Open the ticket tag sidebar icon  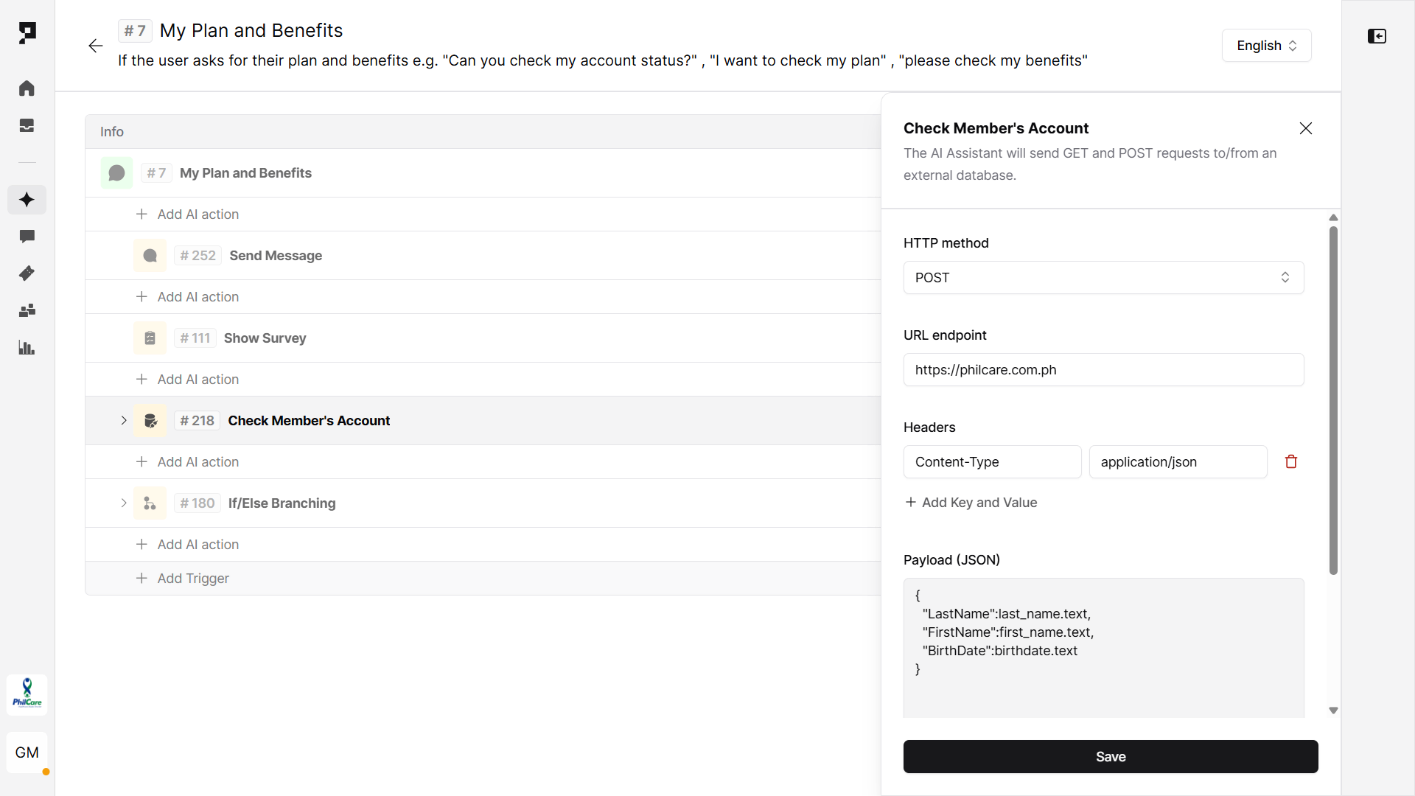tap(27, 273)
